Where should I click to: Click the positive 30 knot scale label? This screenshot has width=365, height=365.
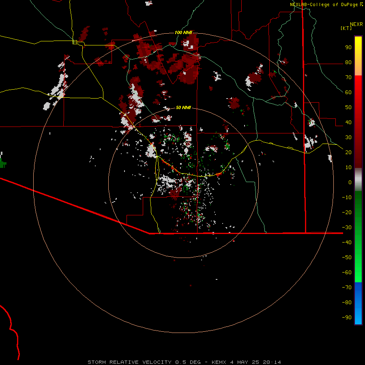[348, 137]
